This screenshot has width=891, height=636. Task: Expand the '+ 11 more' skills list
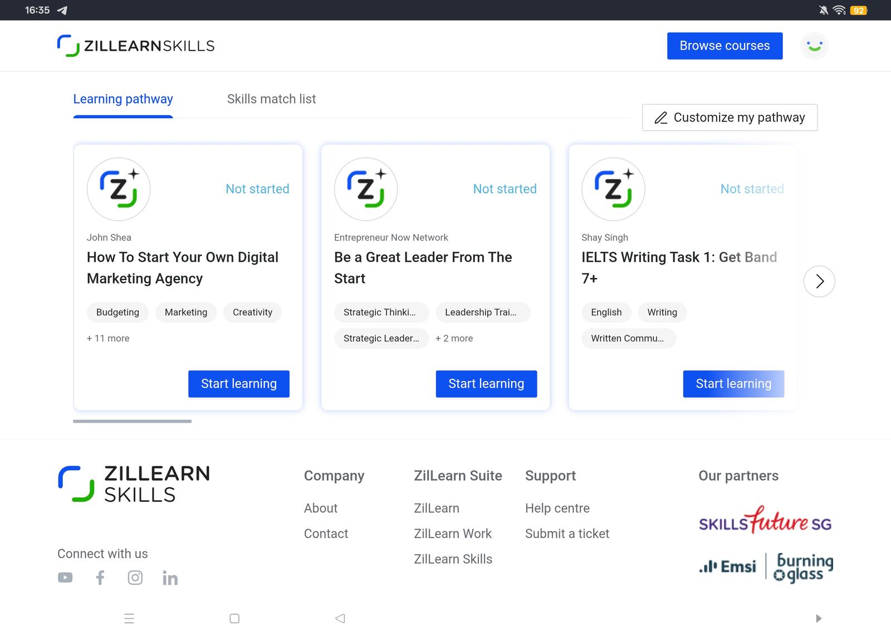pos(108,338)
